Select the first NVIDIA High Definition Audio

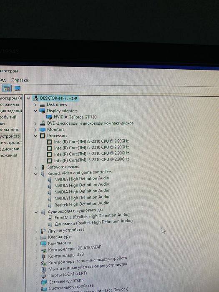click(82, 179)
